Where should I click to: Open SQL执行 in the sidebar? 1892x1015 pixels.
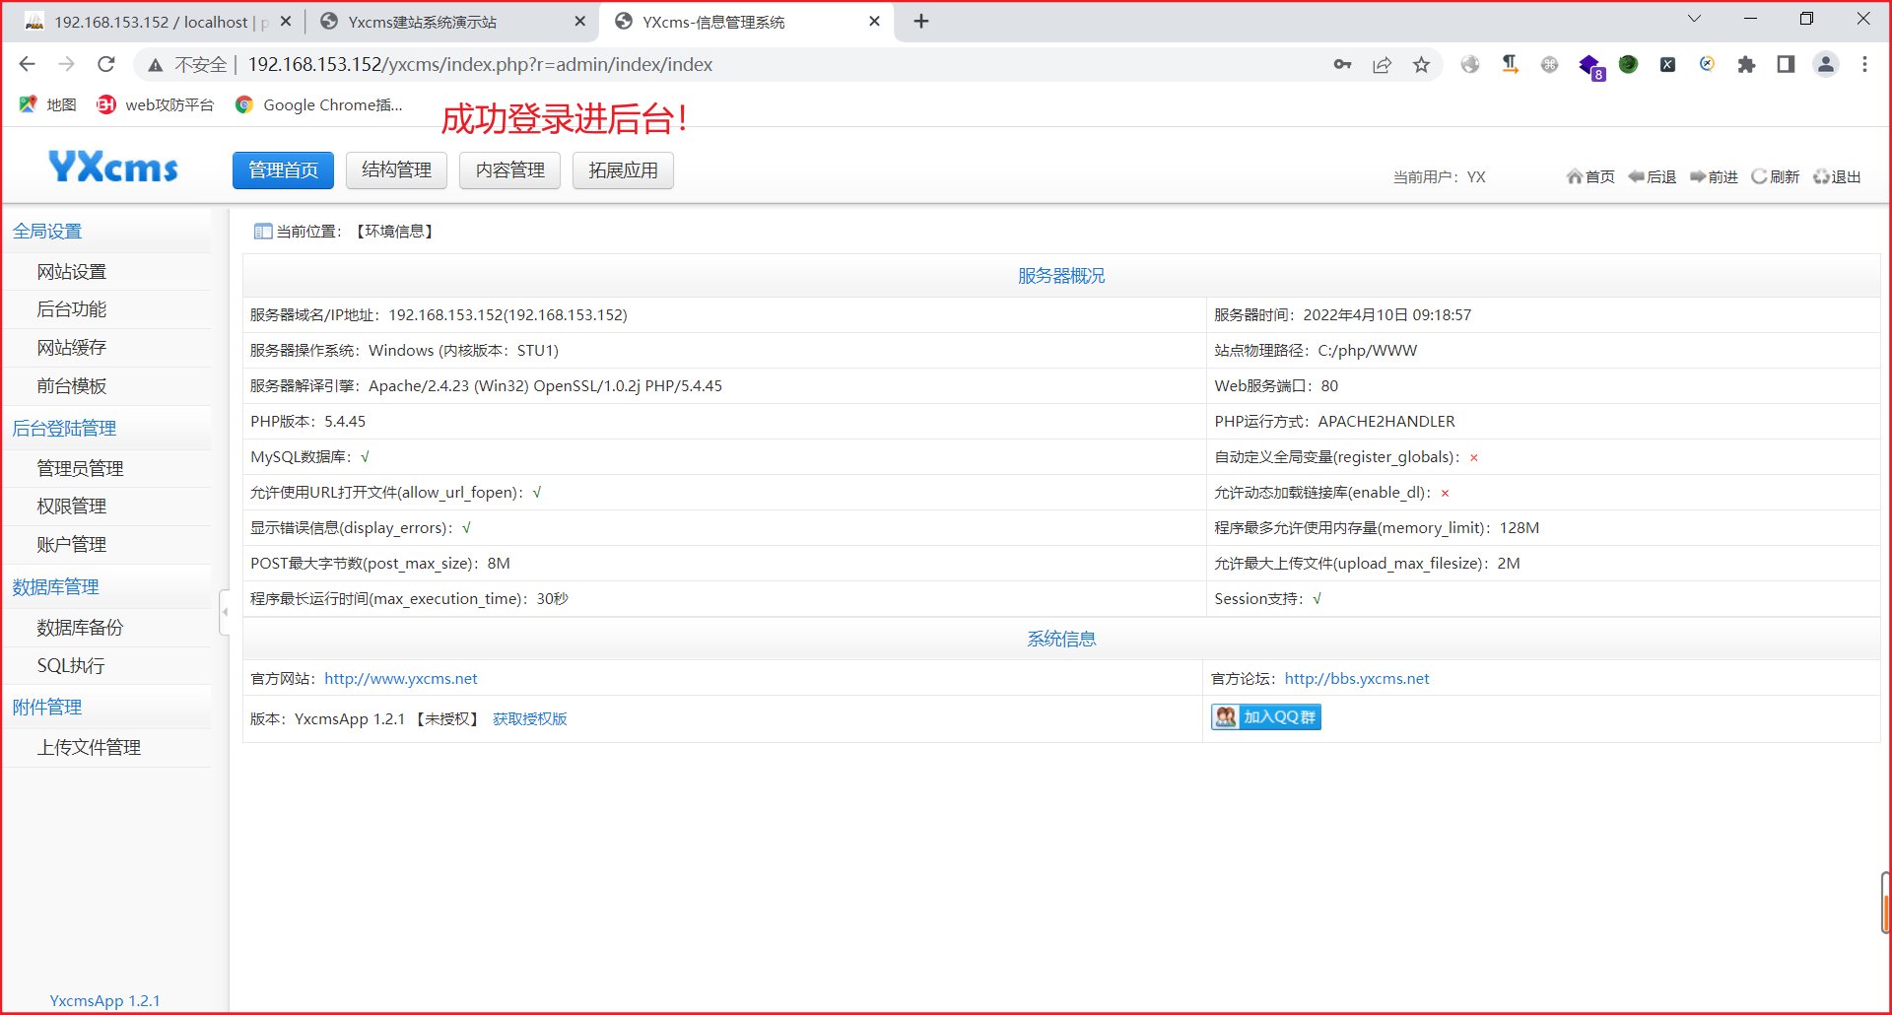[x=71, y=666]
